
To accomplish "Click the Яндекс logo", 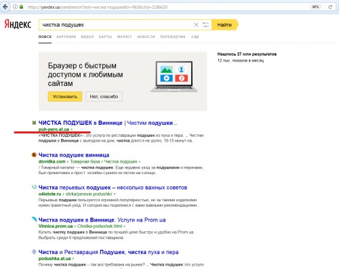I will 18,24.
